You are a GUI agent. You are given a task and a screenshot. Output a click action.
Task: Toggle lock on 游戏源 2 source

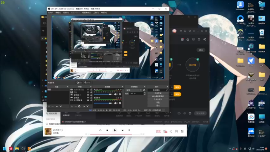pos(91,95)
